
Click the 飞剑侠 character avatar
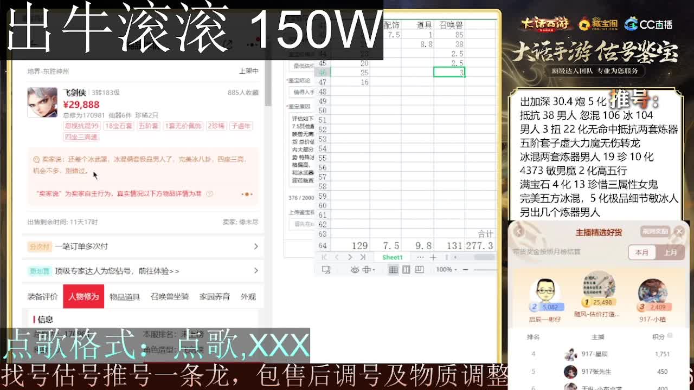[42, 102]
